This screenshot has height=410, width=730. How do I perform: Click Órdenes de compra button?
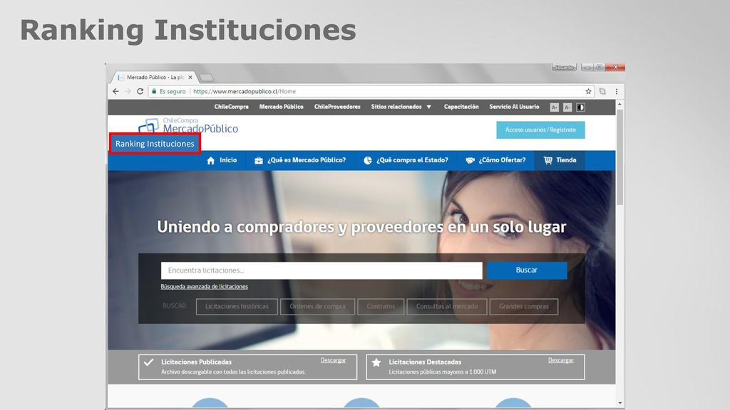(317, 307)
